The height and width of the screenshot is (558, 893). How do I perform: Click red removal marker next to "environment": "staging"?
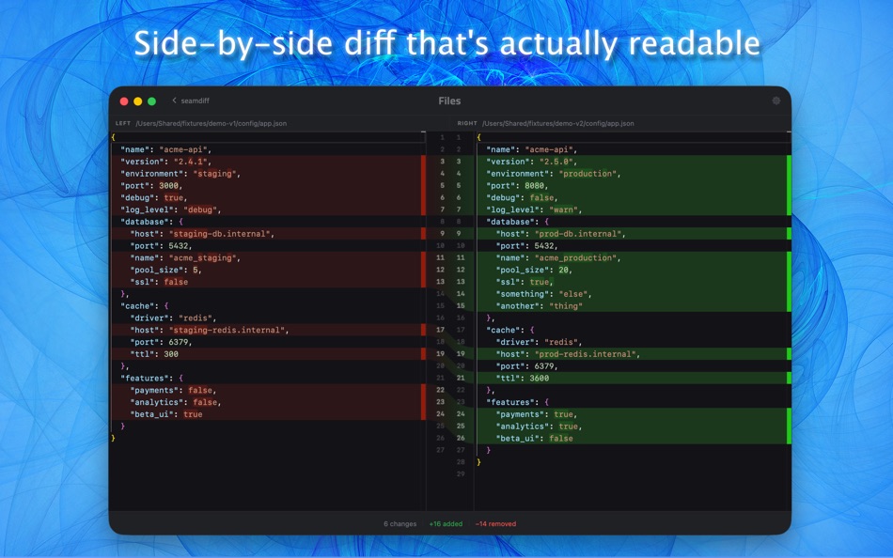tap(422, 173)
